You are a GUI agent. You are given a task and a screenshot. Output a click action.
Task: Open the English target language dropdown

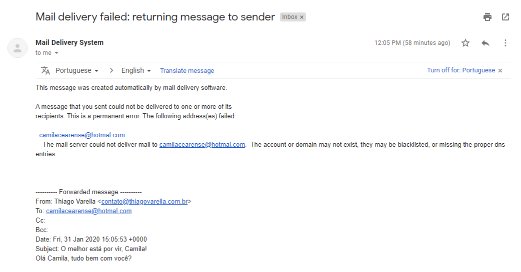pos(136,70)
